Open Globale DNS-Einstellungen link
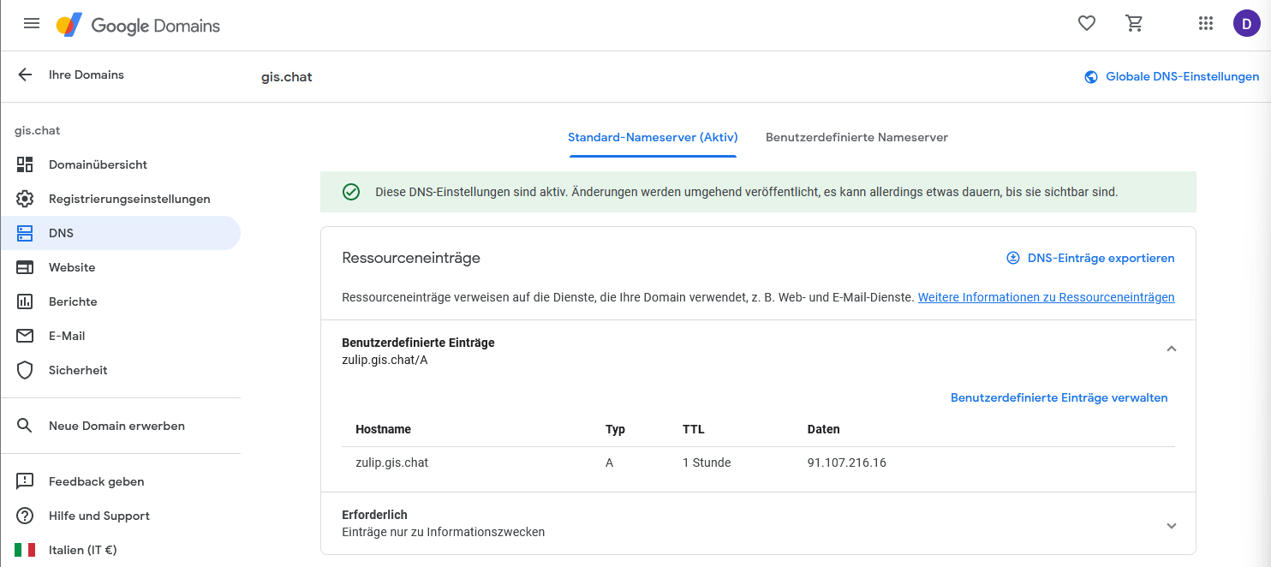 pyautogui.click(x=1183, y=76)
